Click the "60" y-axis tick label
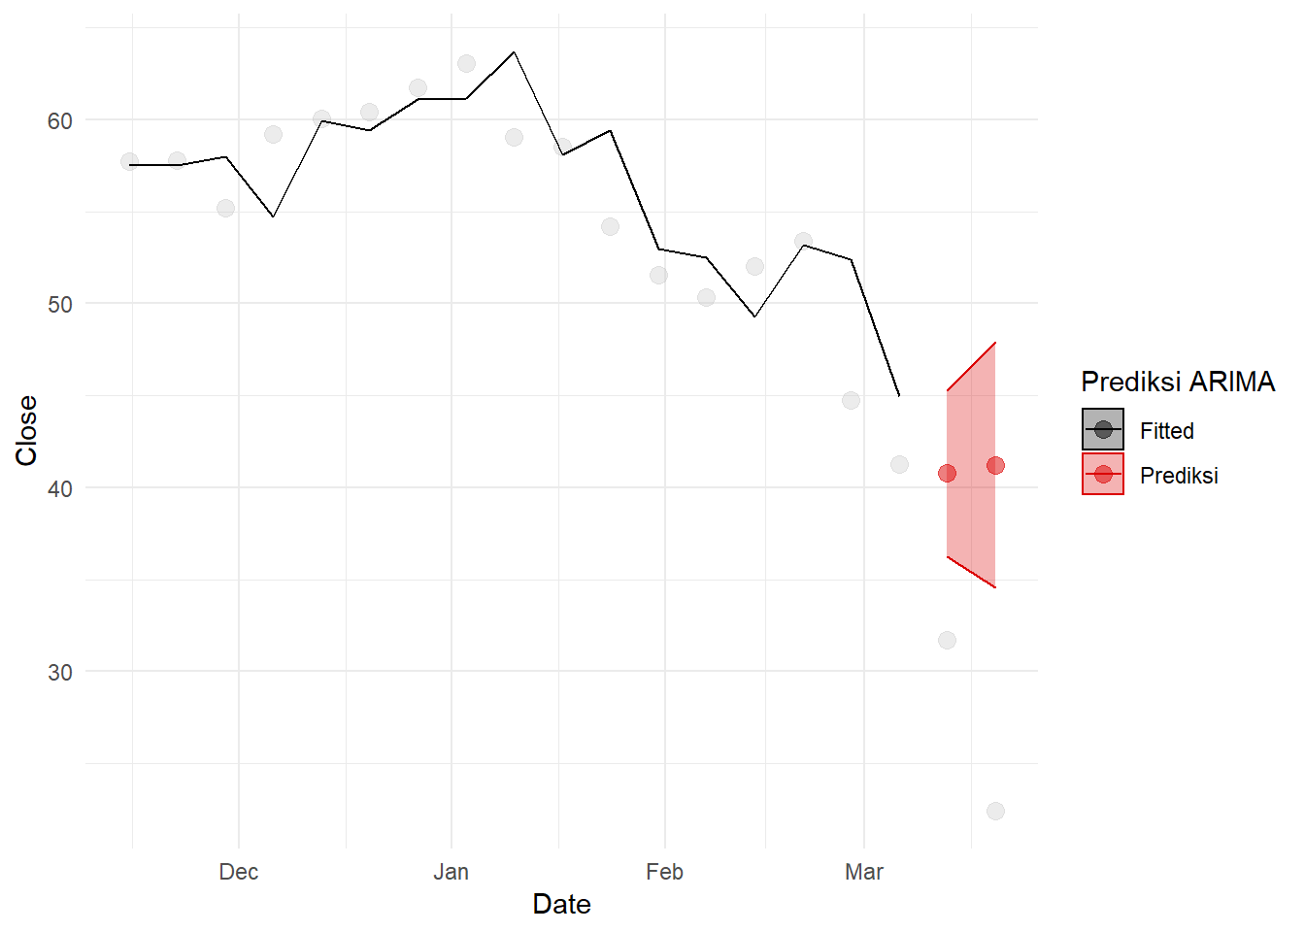The height and width of the screenshot is (932, 1305). (60, 120)
